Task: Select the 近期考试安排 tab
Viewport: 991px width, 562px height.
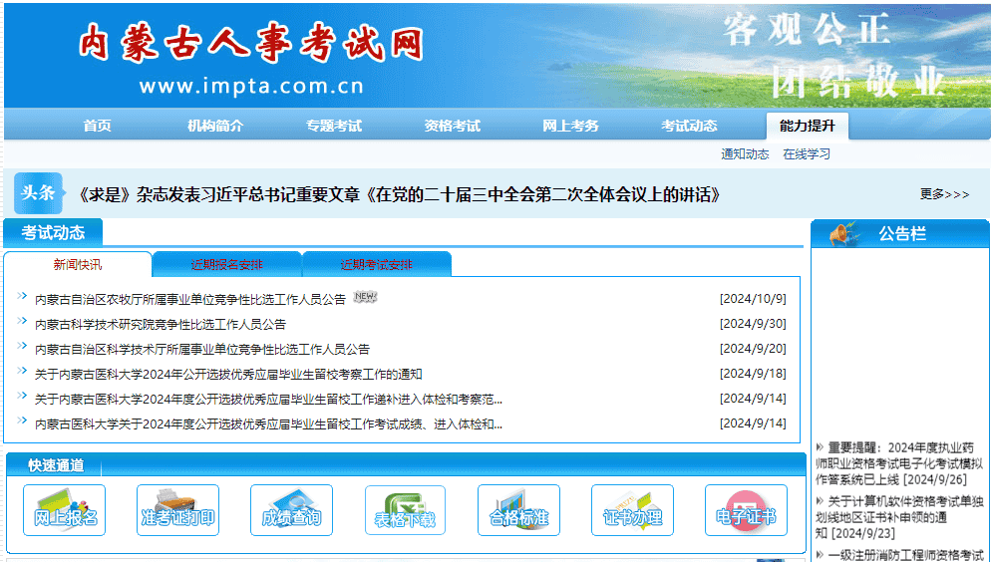Action: click(377, 265)
